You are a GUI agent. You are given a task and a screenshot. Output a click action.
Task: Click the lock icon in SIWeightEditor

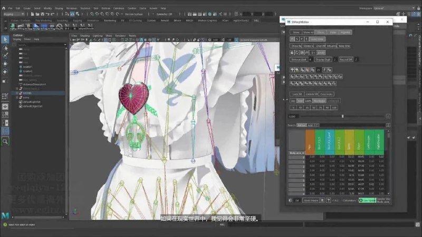click(x=292, y=53)
